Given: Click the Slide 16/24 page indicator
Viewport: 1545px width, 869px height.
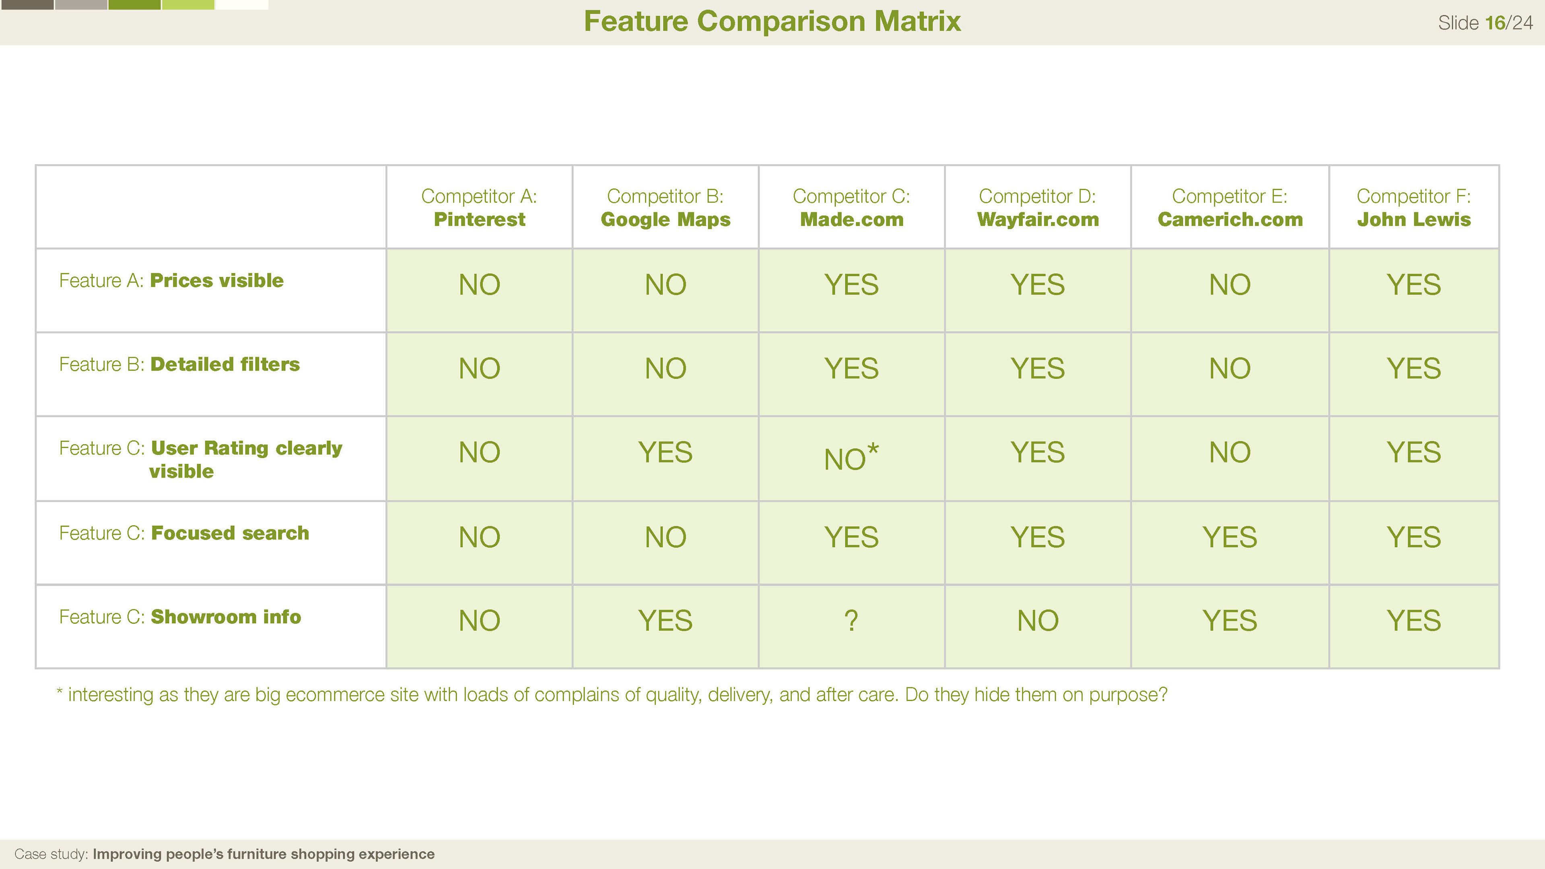Looking at the screenshot, I should (1485, 23).
